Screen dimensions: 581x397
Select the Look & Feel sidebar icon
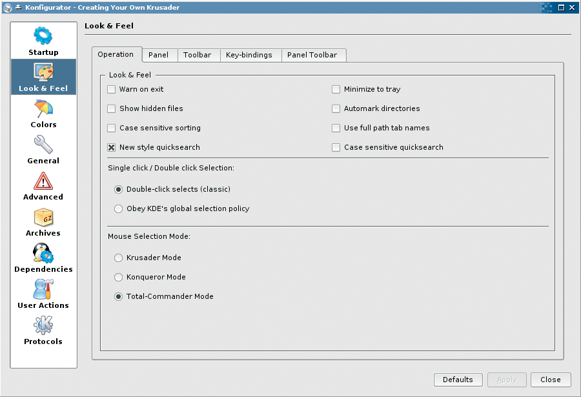(43, 77)
